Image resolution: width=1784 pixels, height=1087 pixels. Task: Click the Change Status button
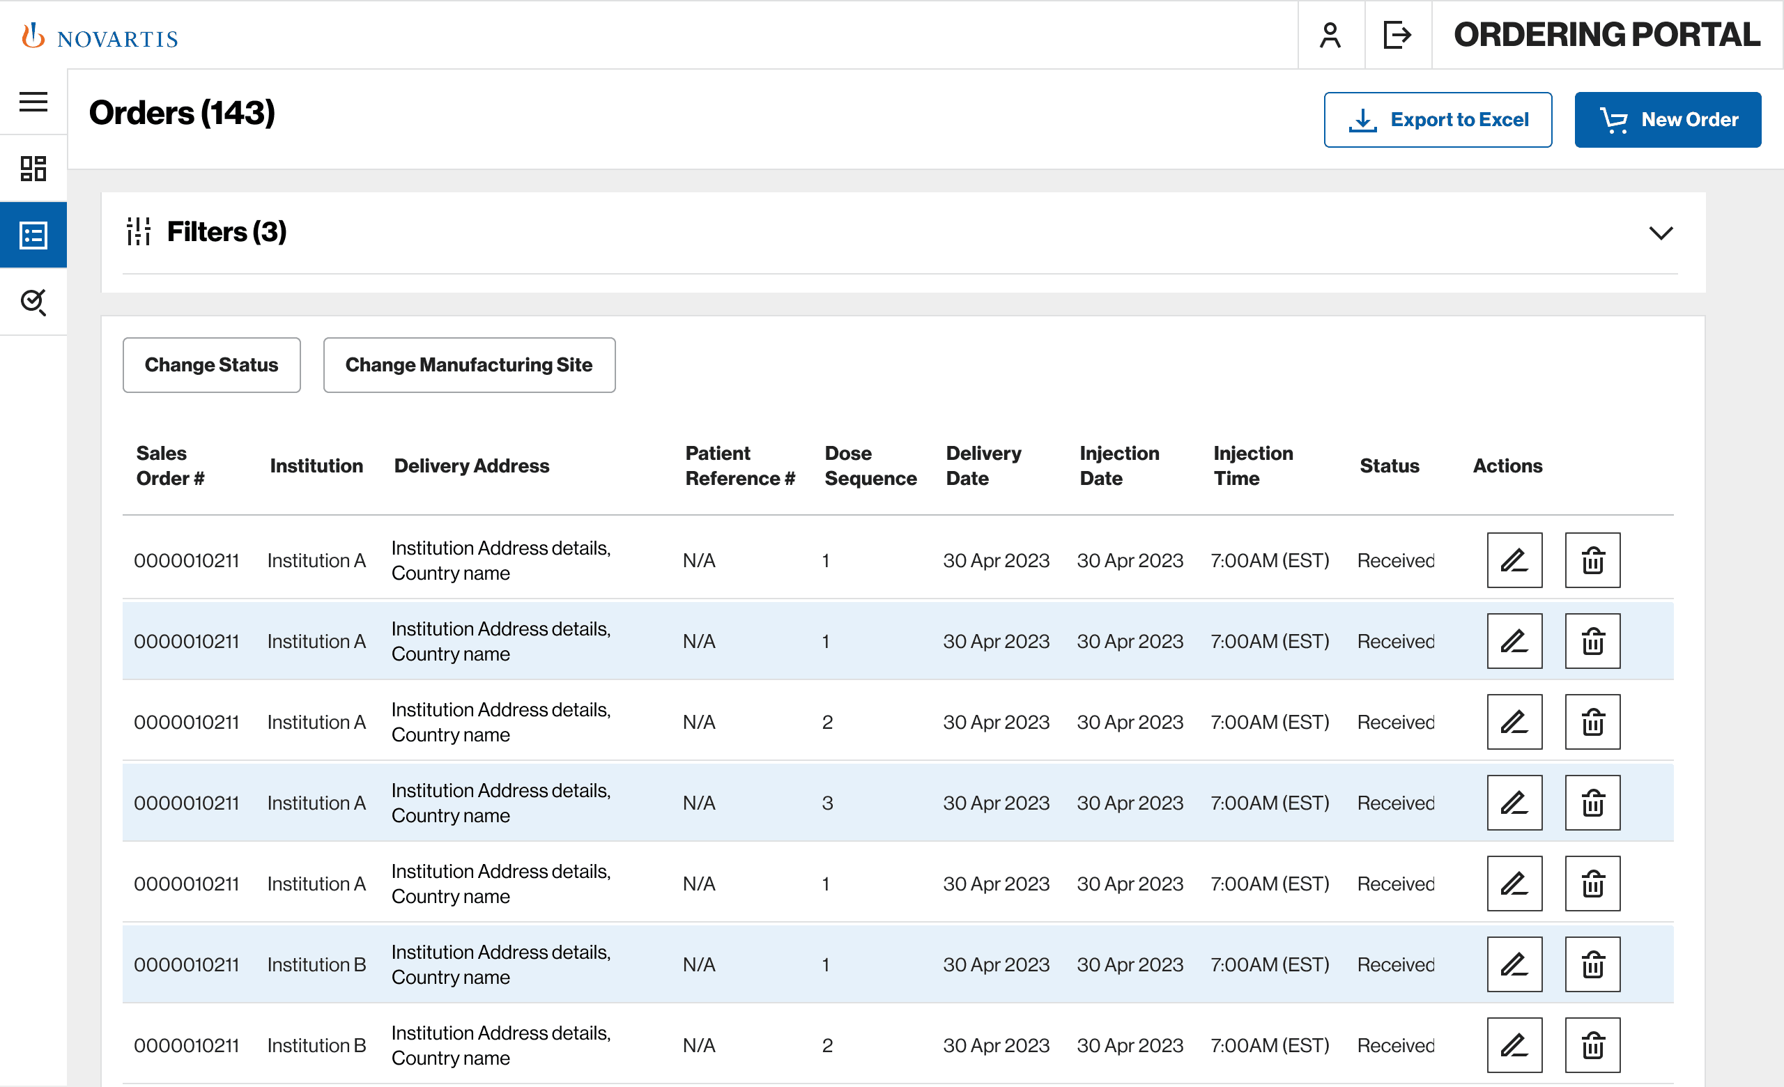pyautogui.click(x=211, y=364)
